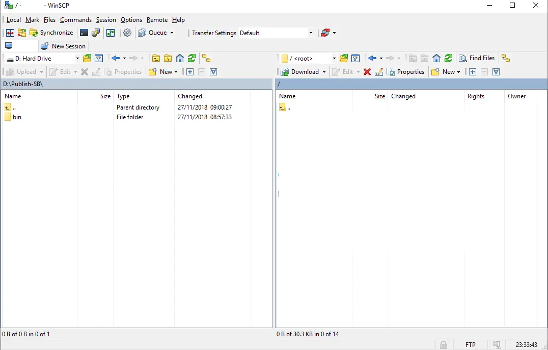Click the Synchronize button
The height and width of the screenshot is (350, 548).
coord(51,33)
